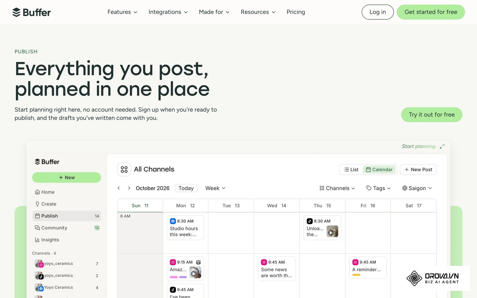The image size is (477, 298).
Task: Click the yellow tag pill on A reminder post
Action: [356, 275]
